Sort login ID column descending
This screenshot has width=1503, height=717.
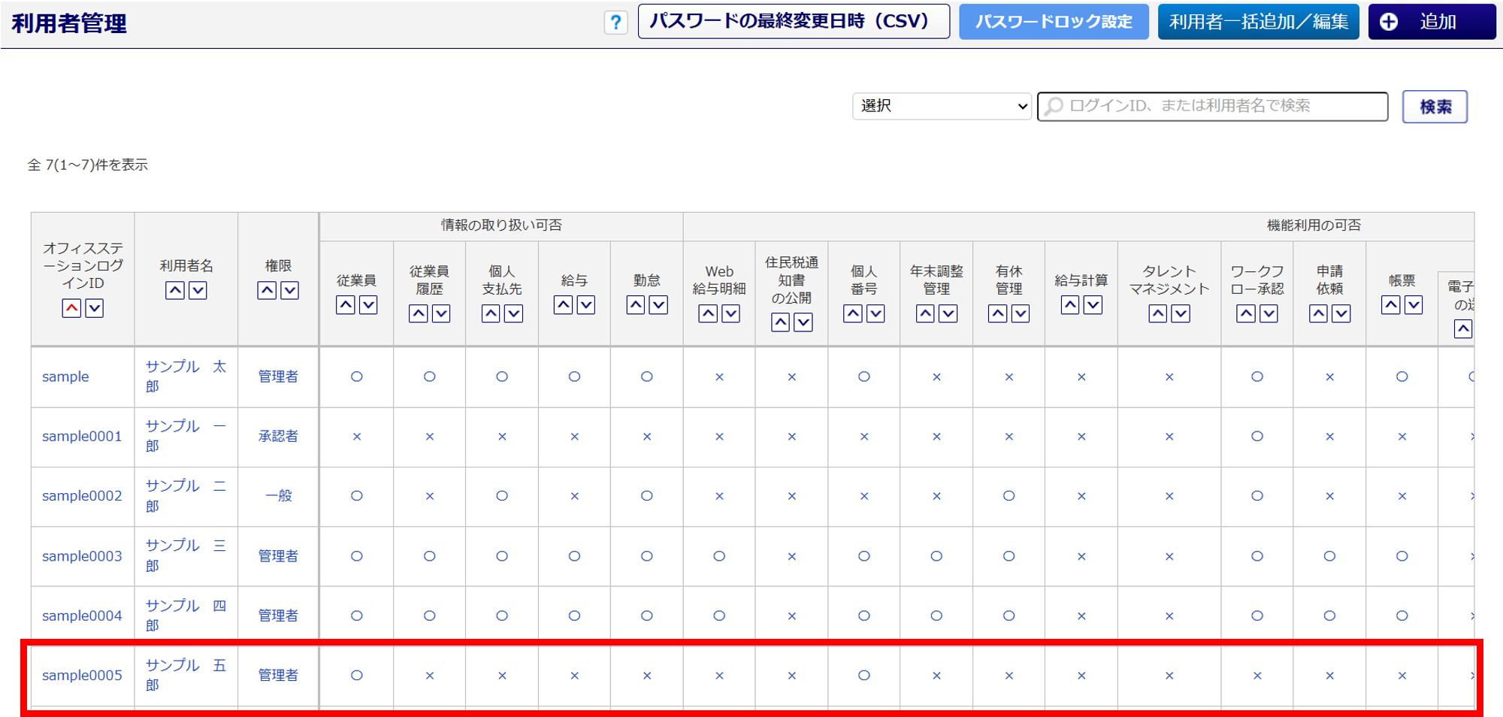94,308
